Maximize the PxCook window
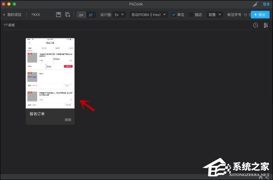Image resolution: width=273 pixels, height=180 pixels. 14,4
